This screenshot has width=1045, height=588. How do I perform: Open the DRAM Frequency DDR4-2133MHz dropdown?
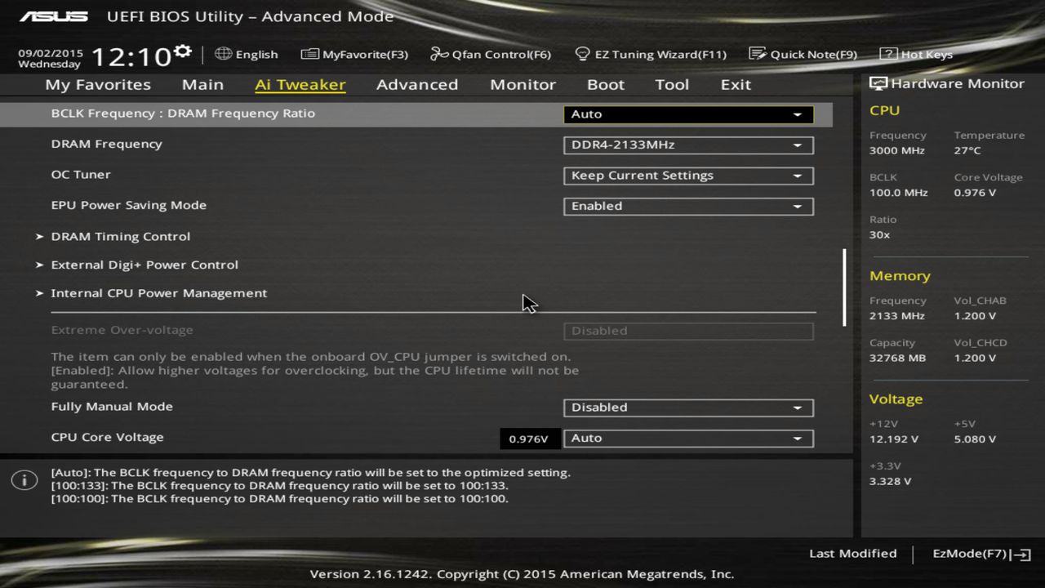point(688,145)
